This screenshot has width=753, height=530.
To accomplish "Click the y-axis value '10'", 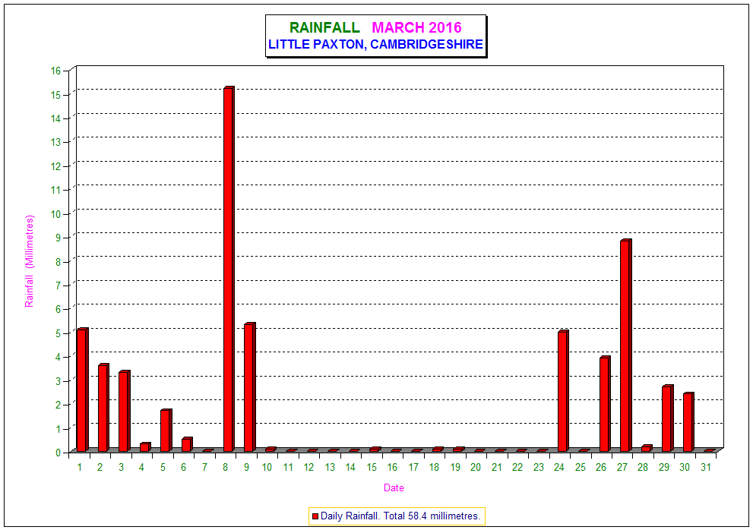I will (x=56, y=214).
